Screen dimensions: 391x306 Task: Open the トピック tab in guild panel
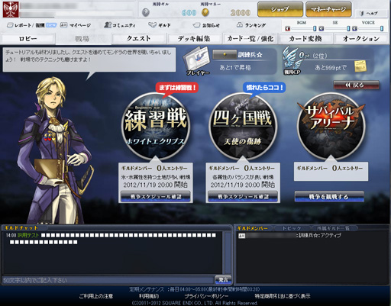[x=292, y=228]
